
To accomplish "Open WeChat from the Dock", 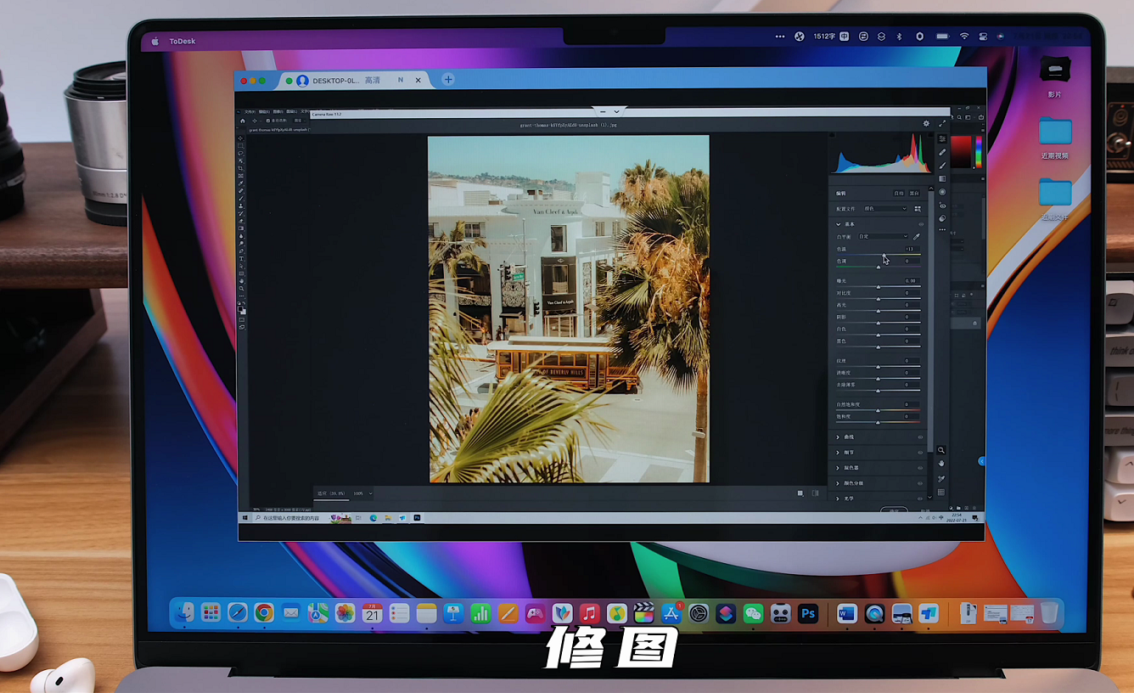I will (753, 613).
